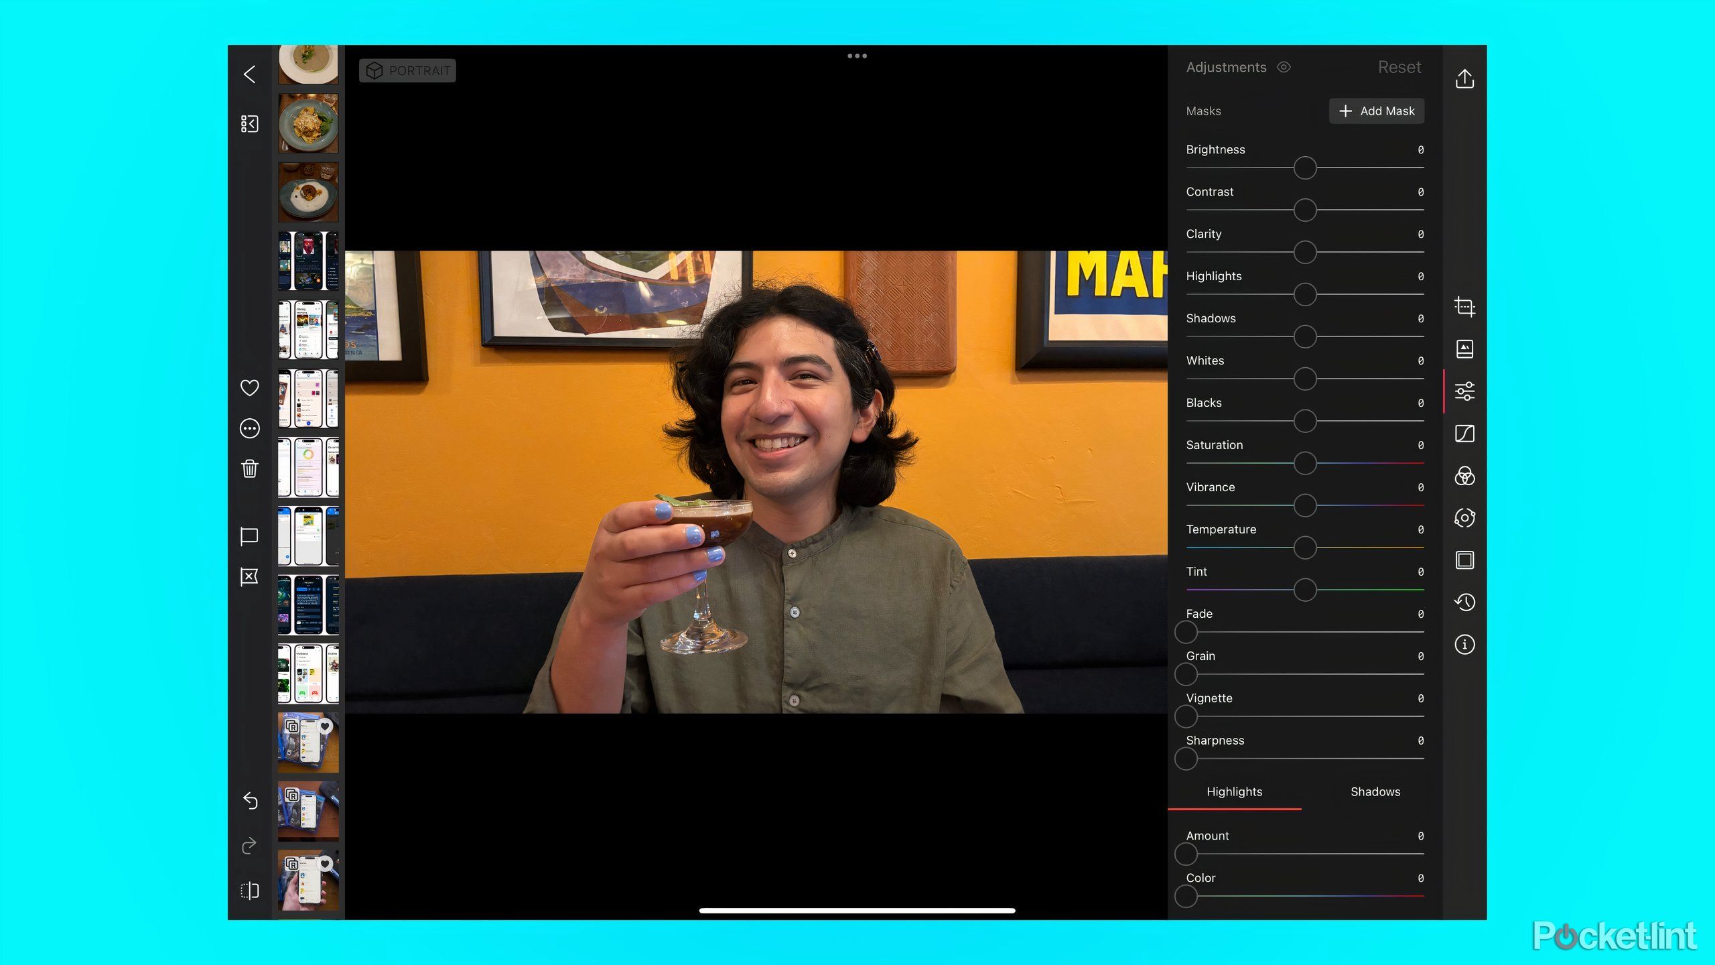Viewport: 1715px width, 965px height.
Task: Click the favorite/heart icon
Action: click(x=249, y=387)
